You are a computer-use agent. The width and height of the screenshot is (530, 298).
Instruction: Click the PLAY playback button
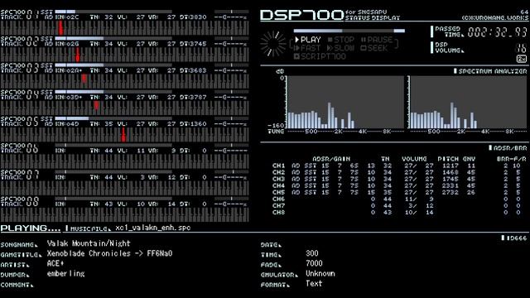tap(308, 40)
